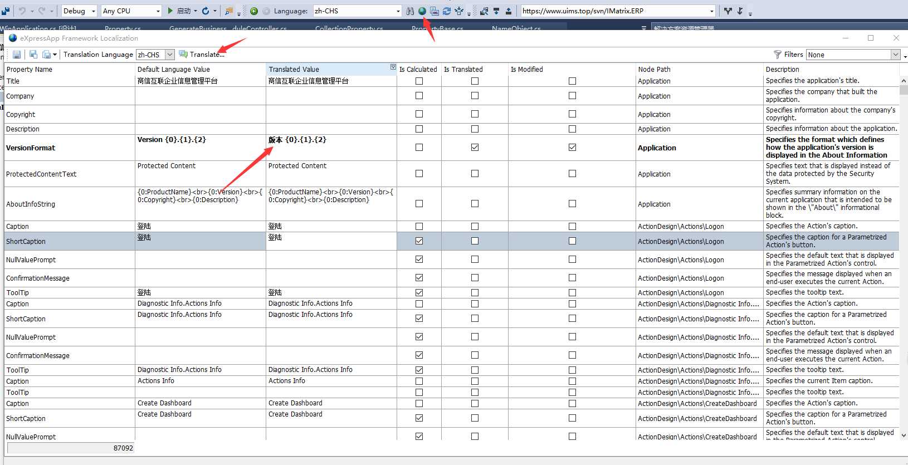The width and height of the screenshot is (908, 465).
Task: Toggle Is Modified checkbox for Description row
Action: 572,129
